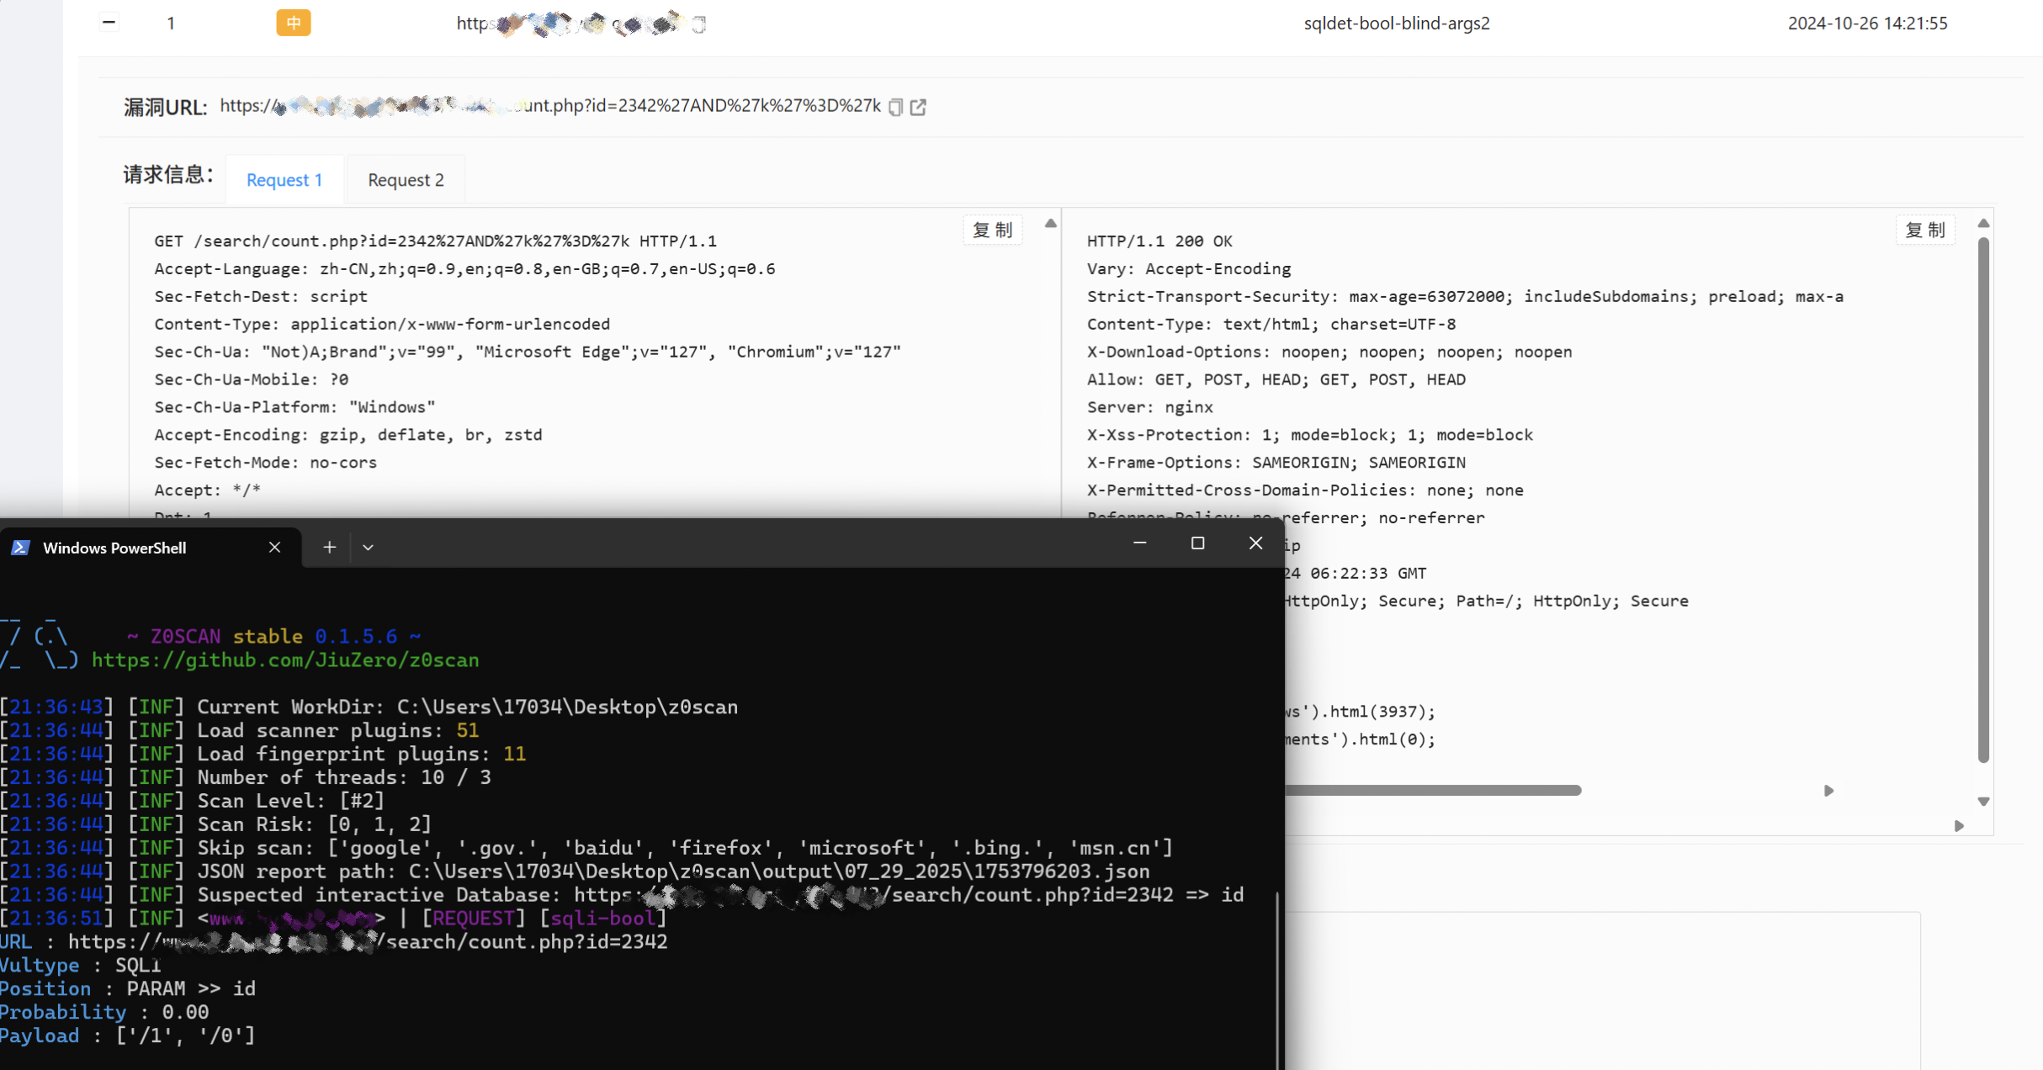Switch to the Request 1 tab
2043x1070 pixels.
284,180
